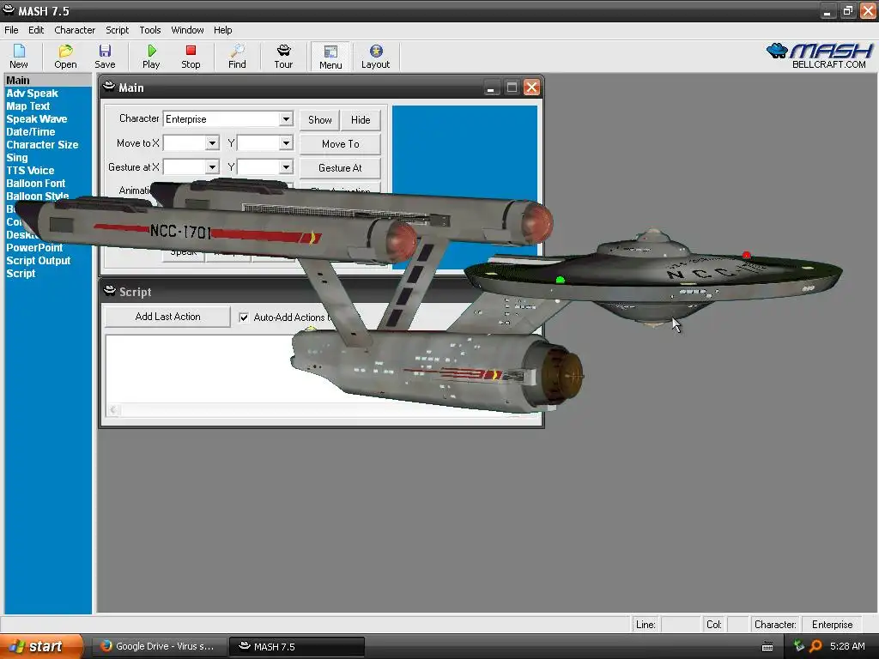879x659 pixels.
Task: Expand the Gesture at Y dropdown
Action: tap(286, 167)
